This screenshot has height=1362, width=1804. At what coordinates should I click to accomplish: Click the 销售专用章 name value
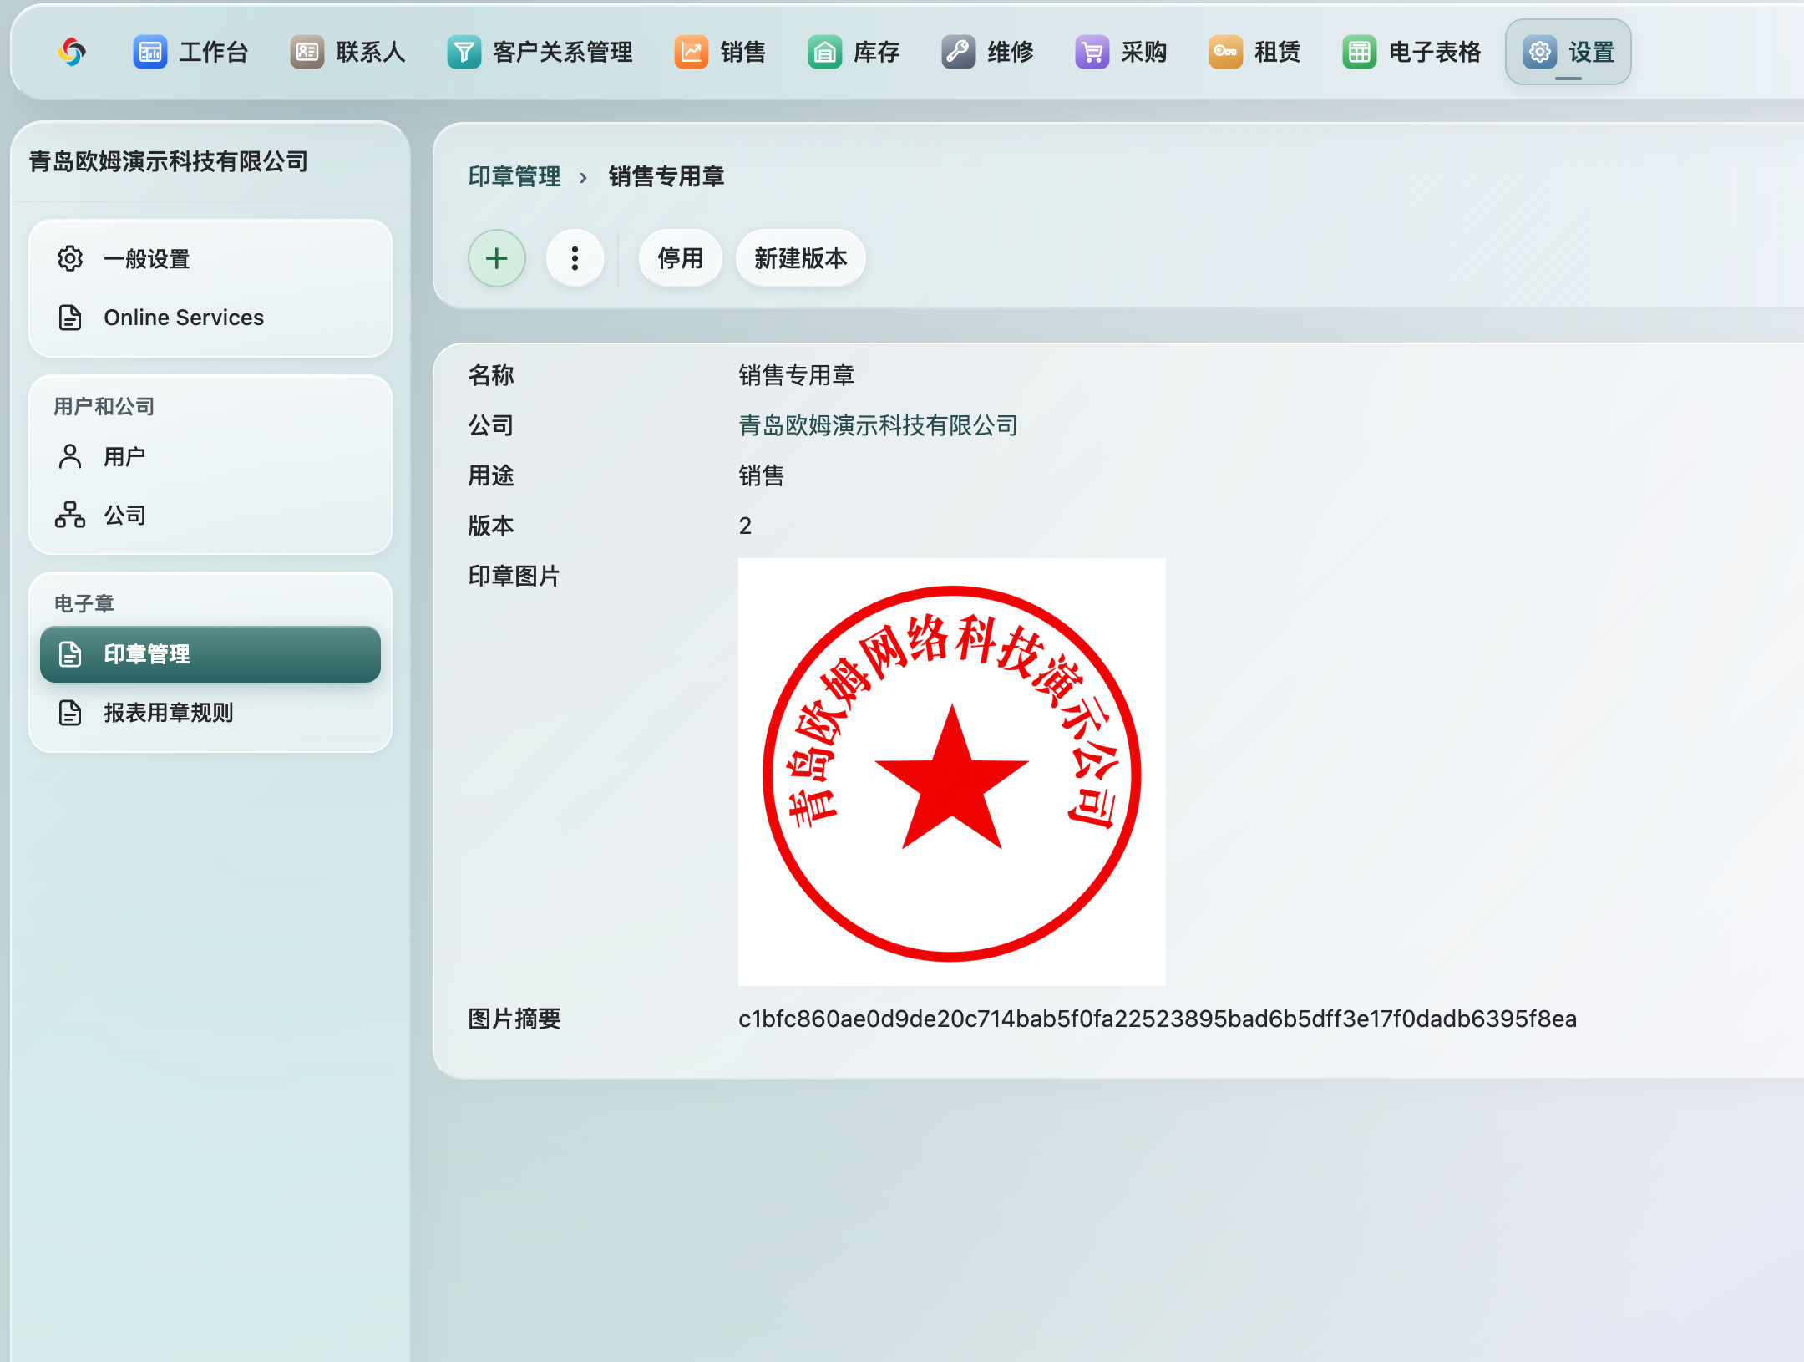[797, 375]
